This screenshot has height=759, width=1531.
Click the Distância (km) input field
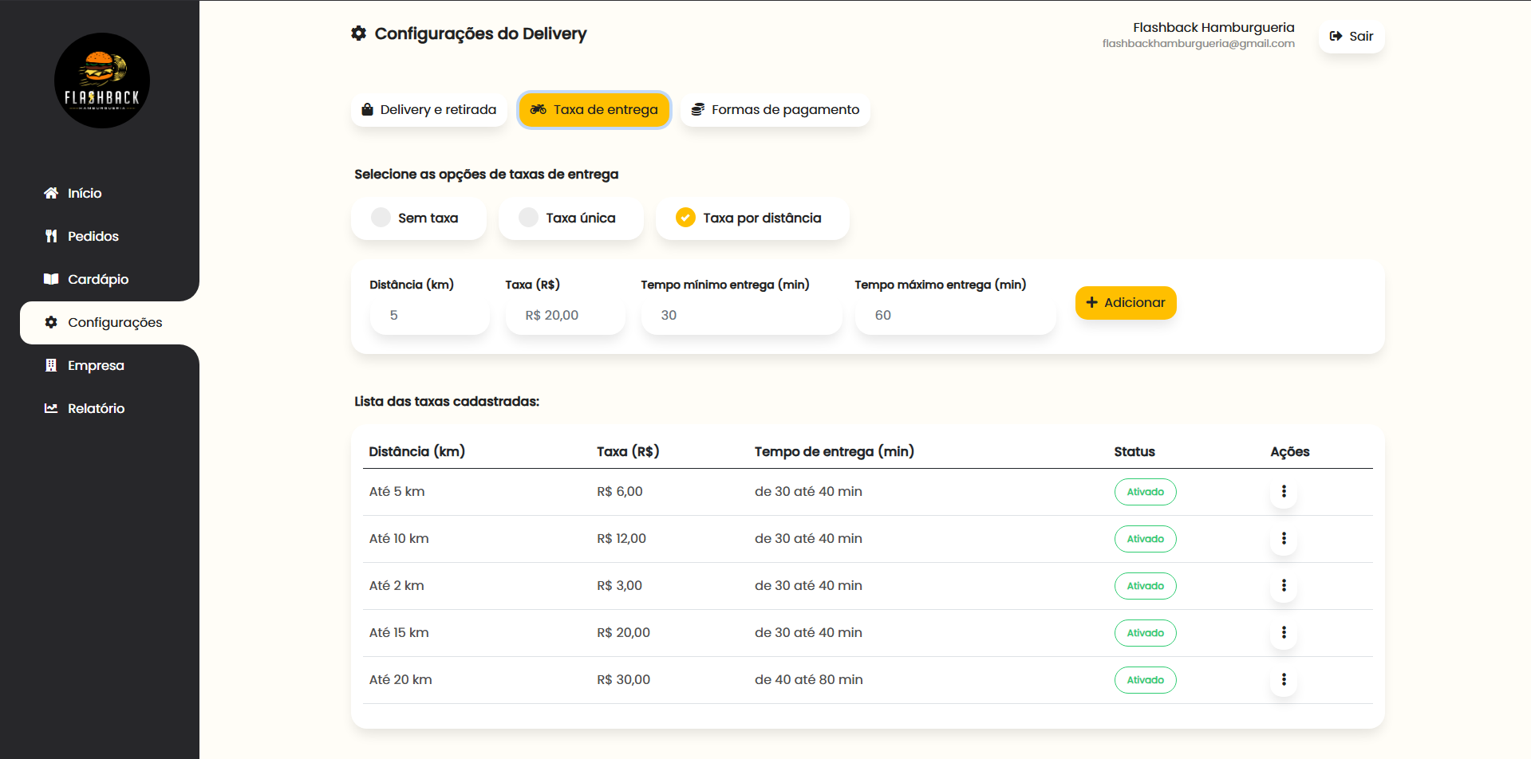(430, 316)
